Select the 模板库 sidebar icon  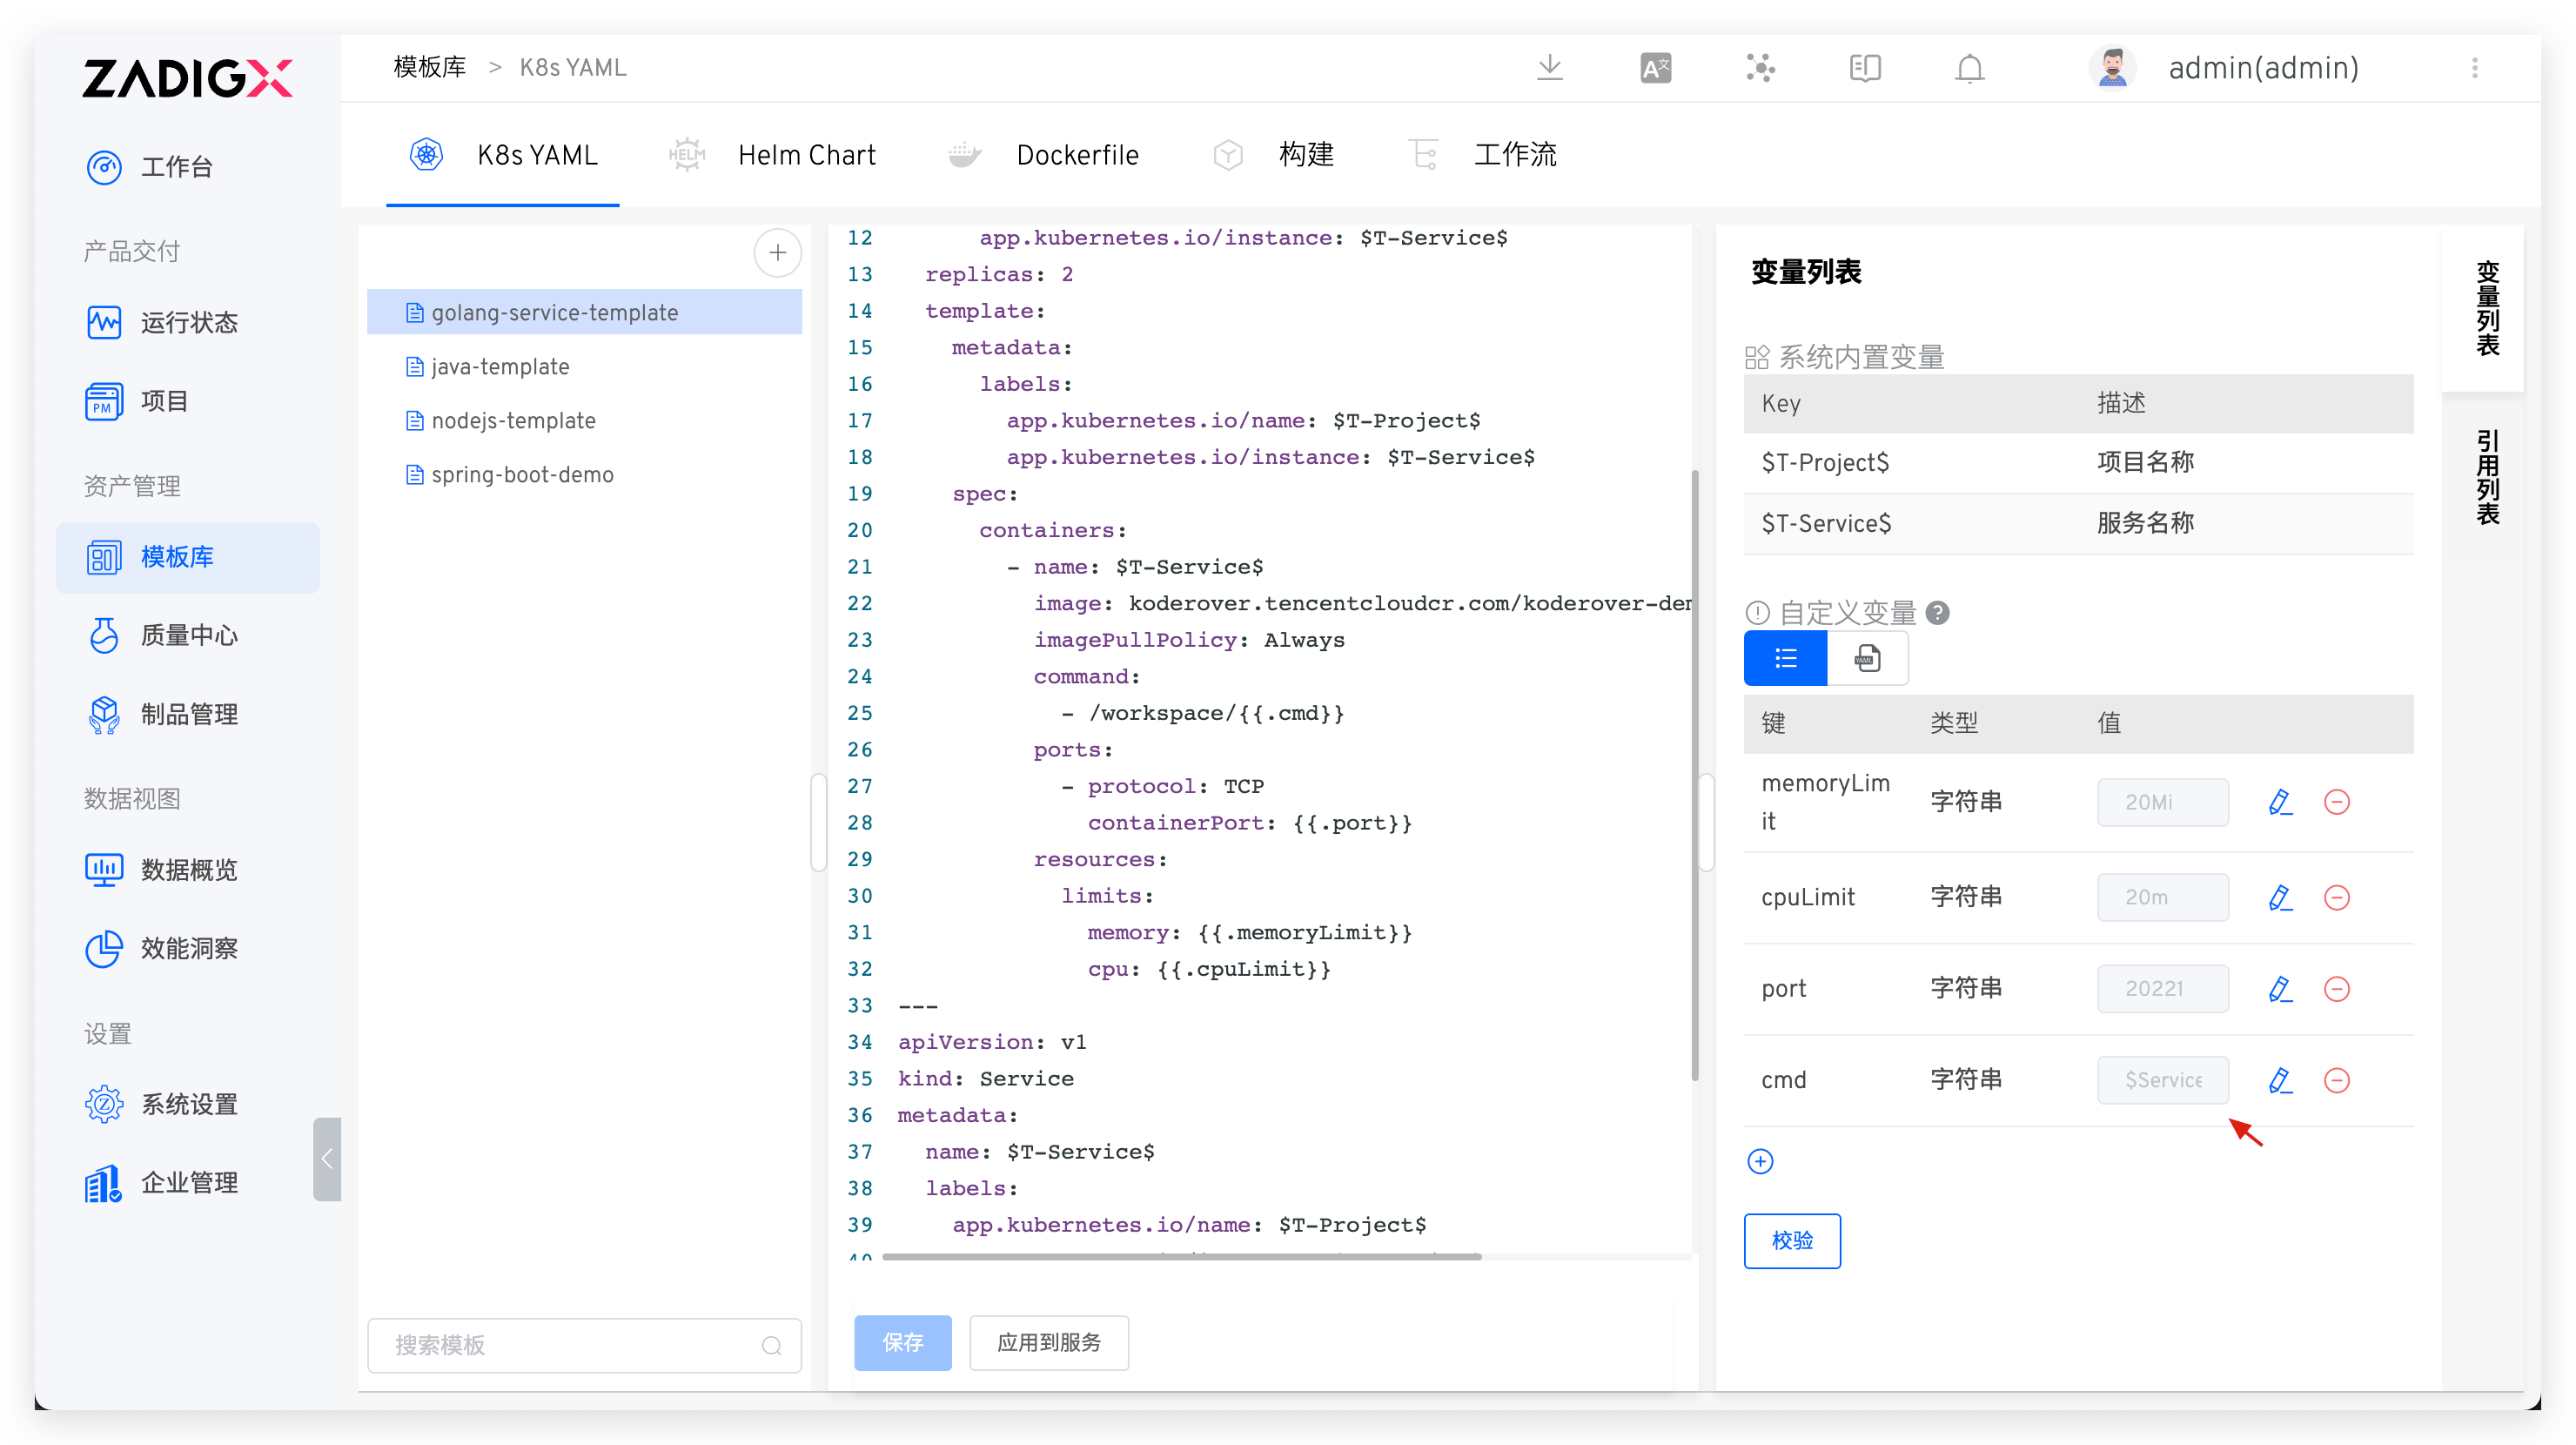pos(104,557)
